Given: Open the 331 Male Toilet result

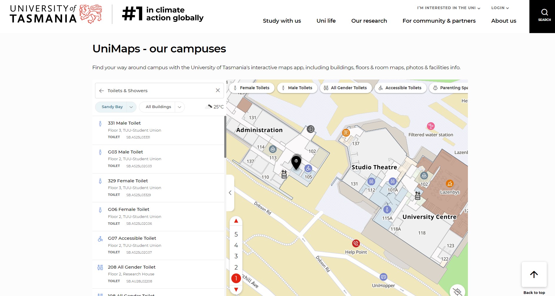Looking at the screenshot, I should click(x=158, y=130).
